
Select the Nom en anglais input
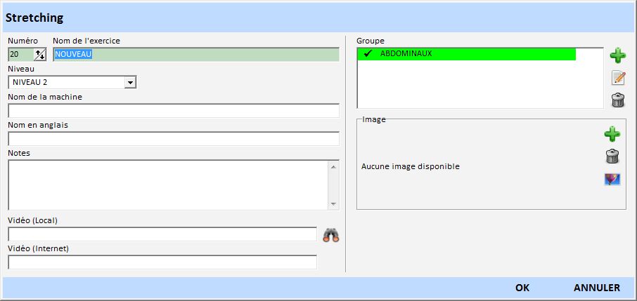click(173, 139)
